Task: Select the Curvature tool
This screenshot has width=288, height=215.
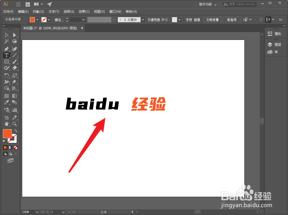Action: click(x=15, y=49)
